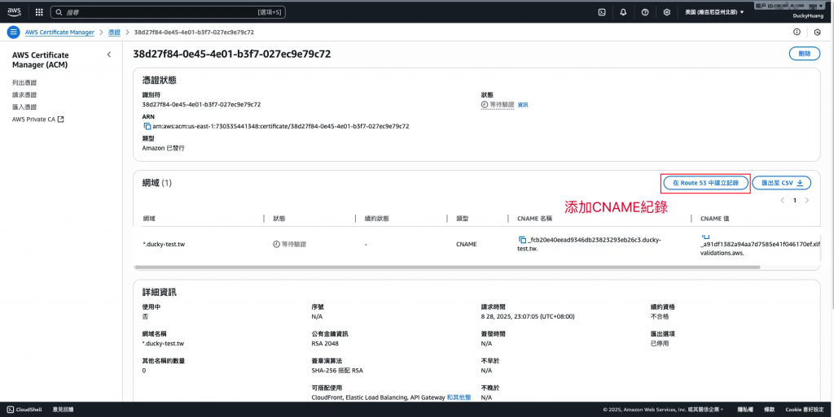
Task: Open 隱私權 footer link
Action: [x=745, y=410]
